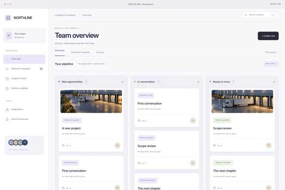The width and height of the screenshot is (285, 190).
Task: Click the Shipment requests tag on A new project
Action: coord(72,120)
